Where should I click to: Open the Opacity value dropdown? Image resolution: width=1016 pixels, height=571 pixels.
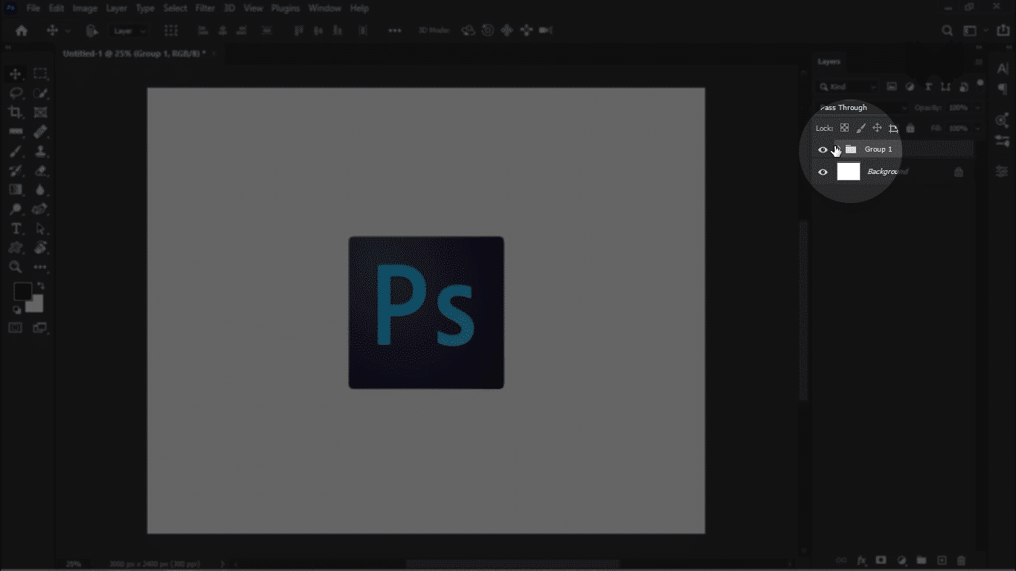(x=976, y=108)
